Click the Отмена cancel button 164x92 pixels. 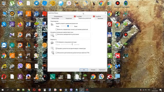93,70
